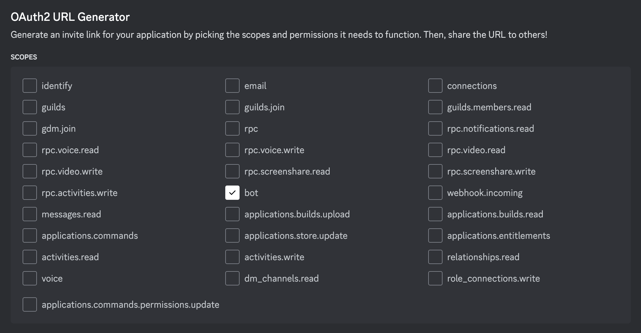Check the guilds scope
This screenshot has height=333, width=641.
click(x=29, y=107)
